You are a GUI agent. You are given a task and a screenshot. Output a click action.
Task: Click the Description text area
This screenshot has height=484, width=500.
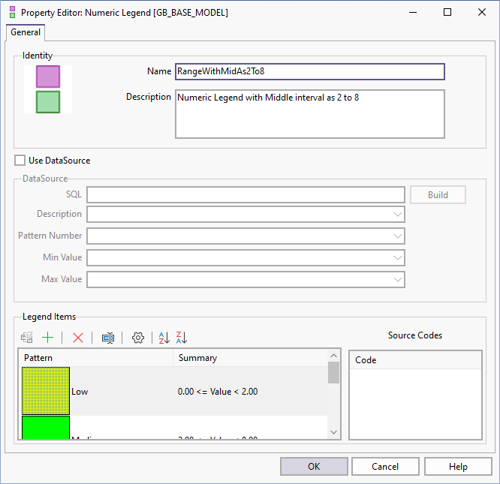click(x=309, y=114)
